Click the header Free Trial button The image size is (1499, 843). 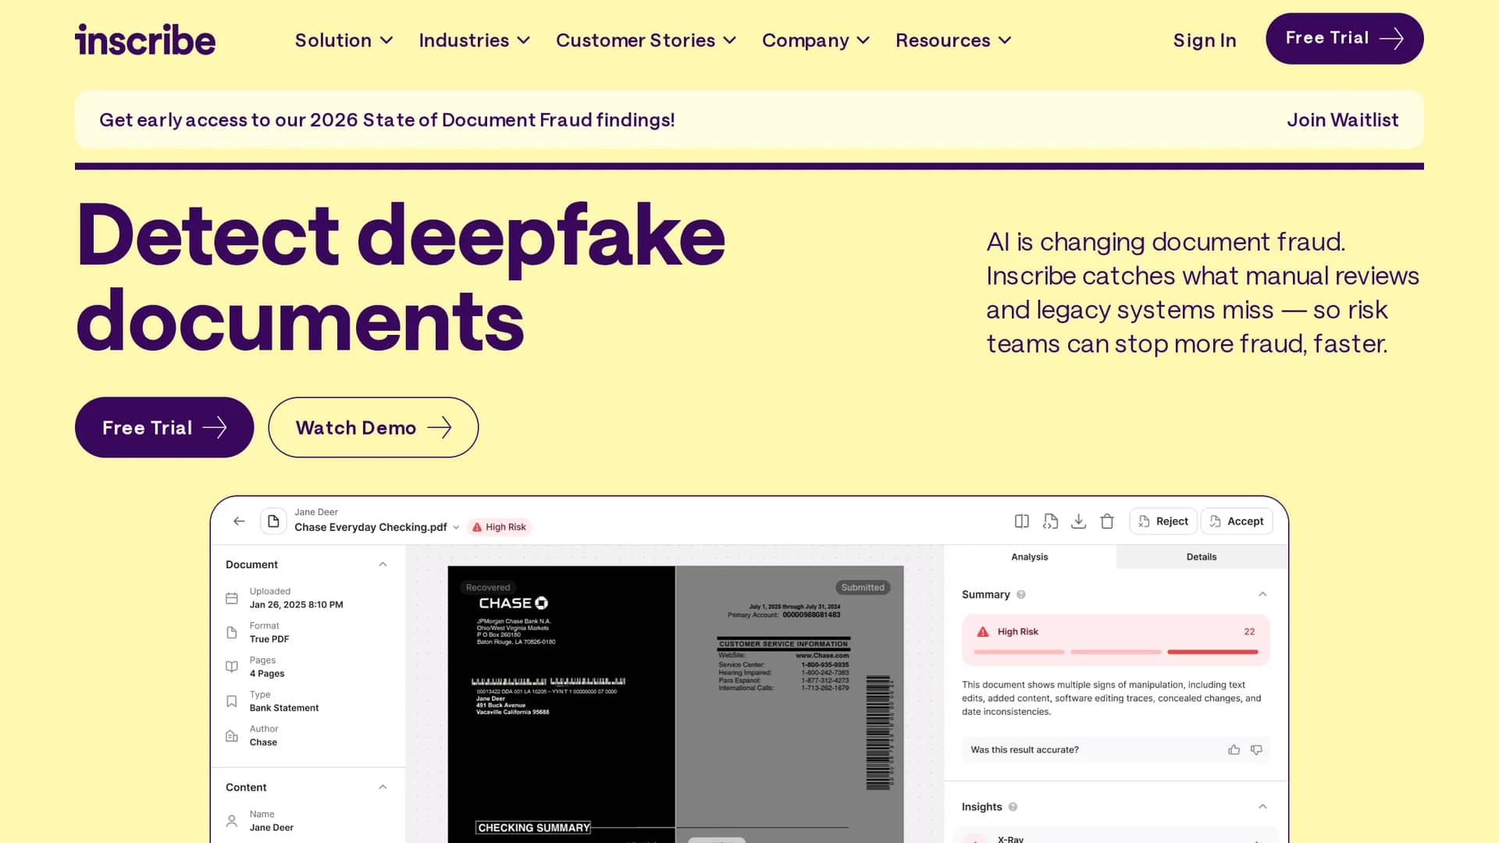click(x=1344, y=38)
